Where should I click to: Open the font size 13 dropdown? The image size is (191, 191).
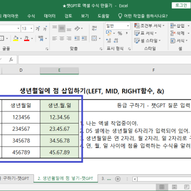pyautogui.click(x=31, y=28)
